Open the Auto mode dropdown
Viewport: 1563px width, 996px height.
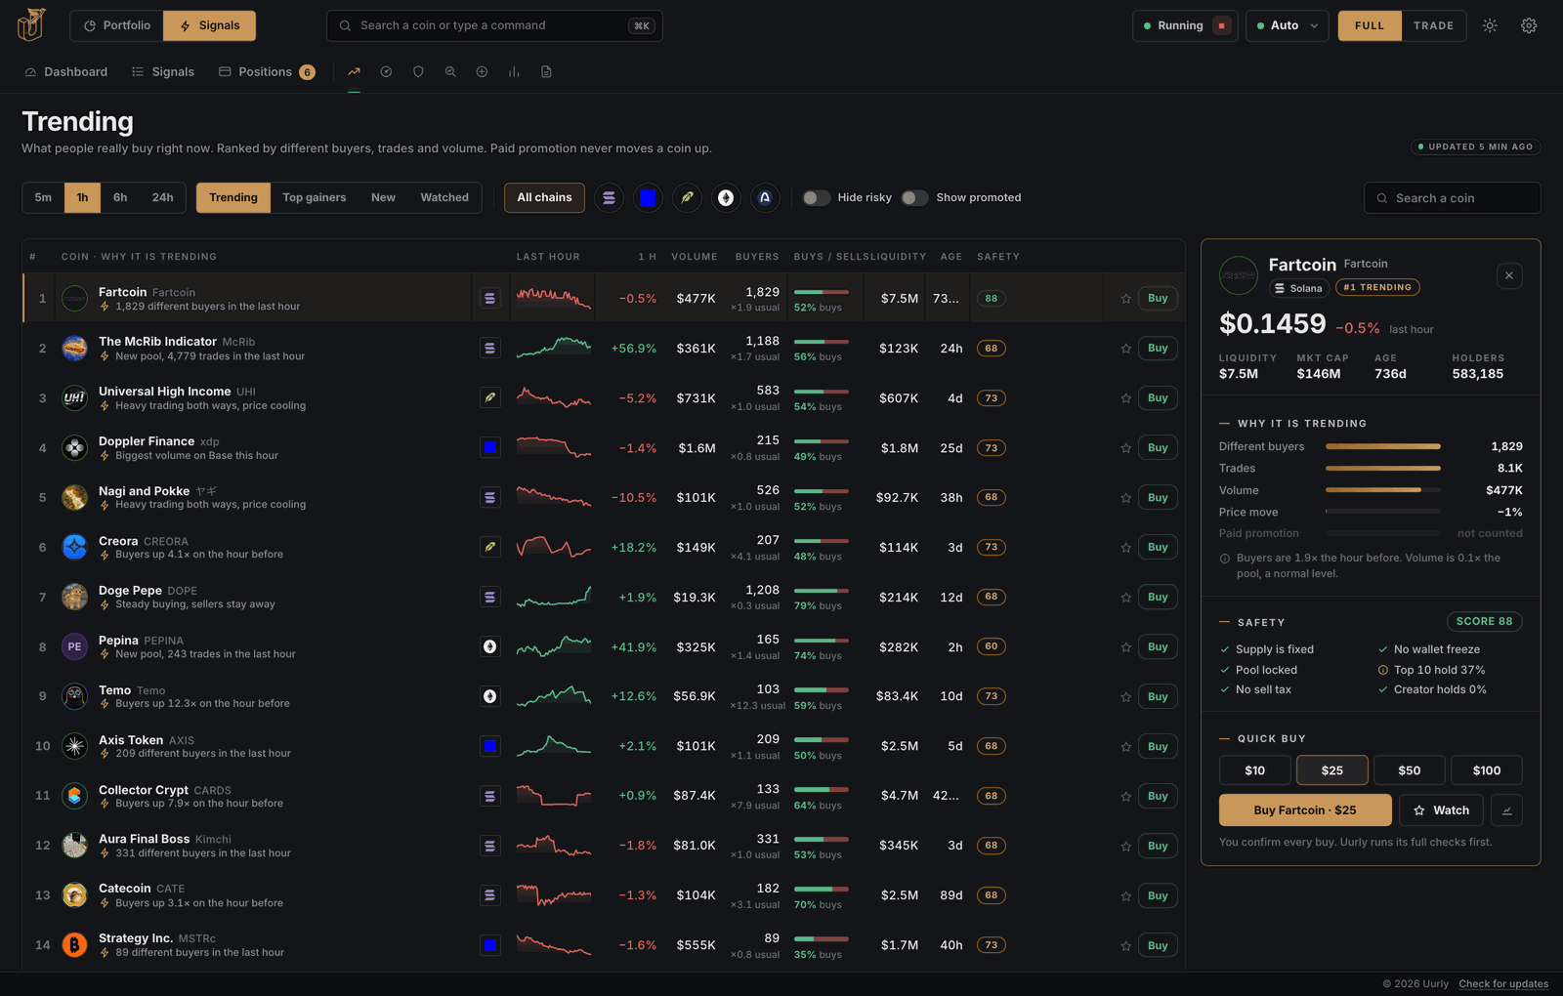coord(1288,25)
